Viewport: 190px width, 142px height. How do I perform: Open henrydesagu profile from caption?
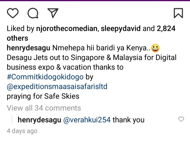tap(28, 48)
